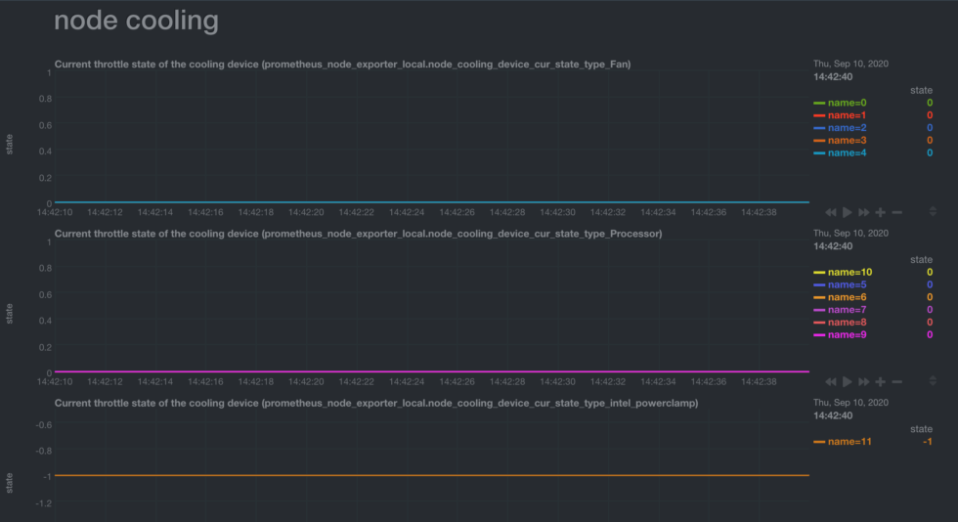Toggle name=10 series in the Processor legend
The width and height of the screenshot is (958, 522).
tap(849, 272)
